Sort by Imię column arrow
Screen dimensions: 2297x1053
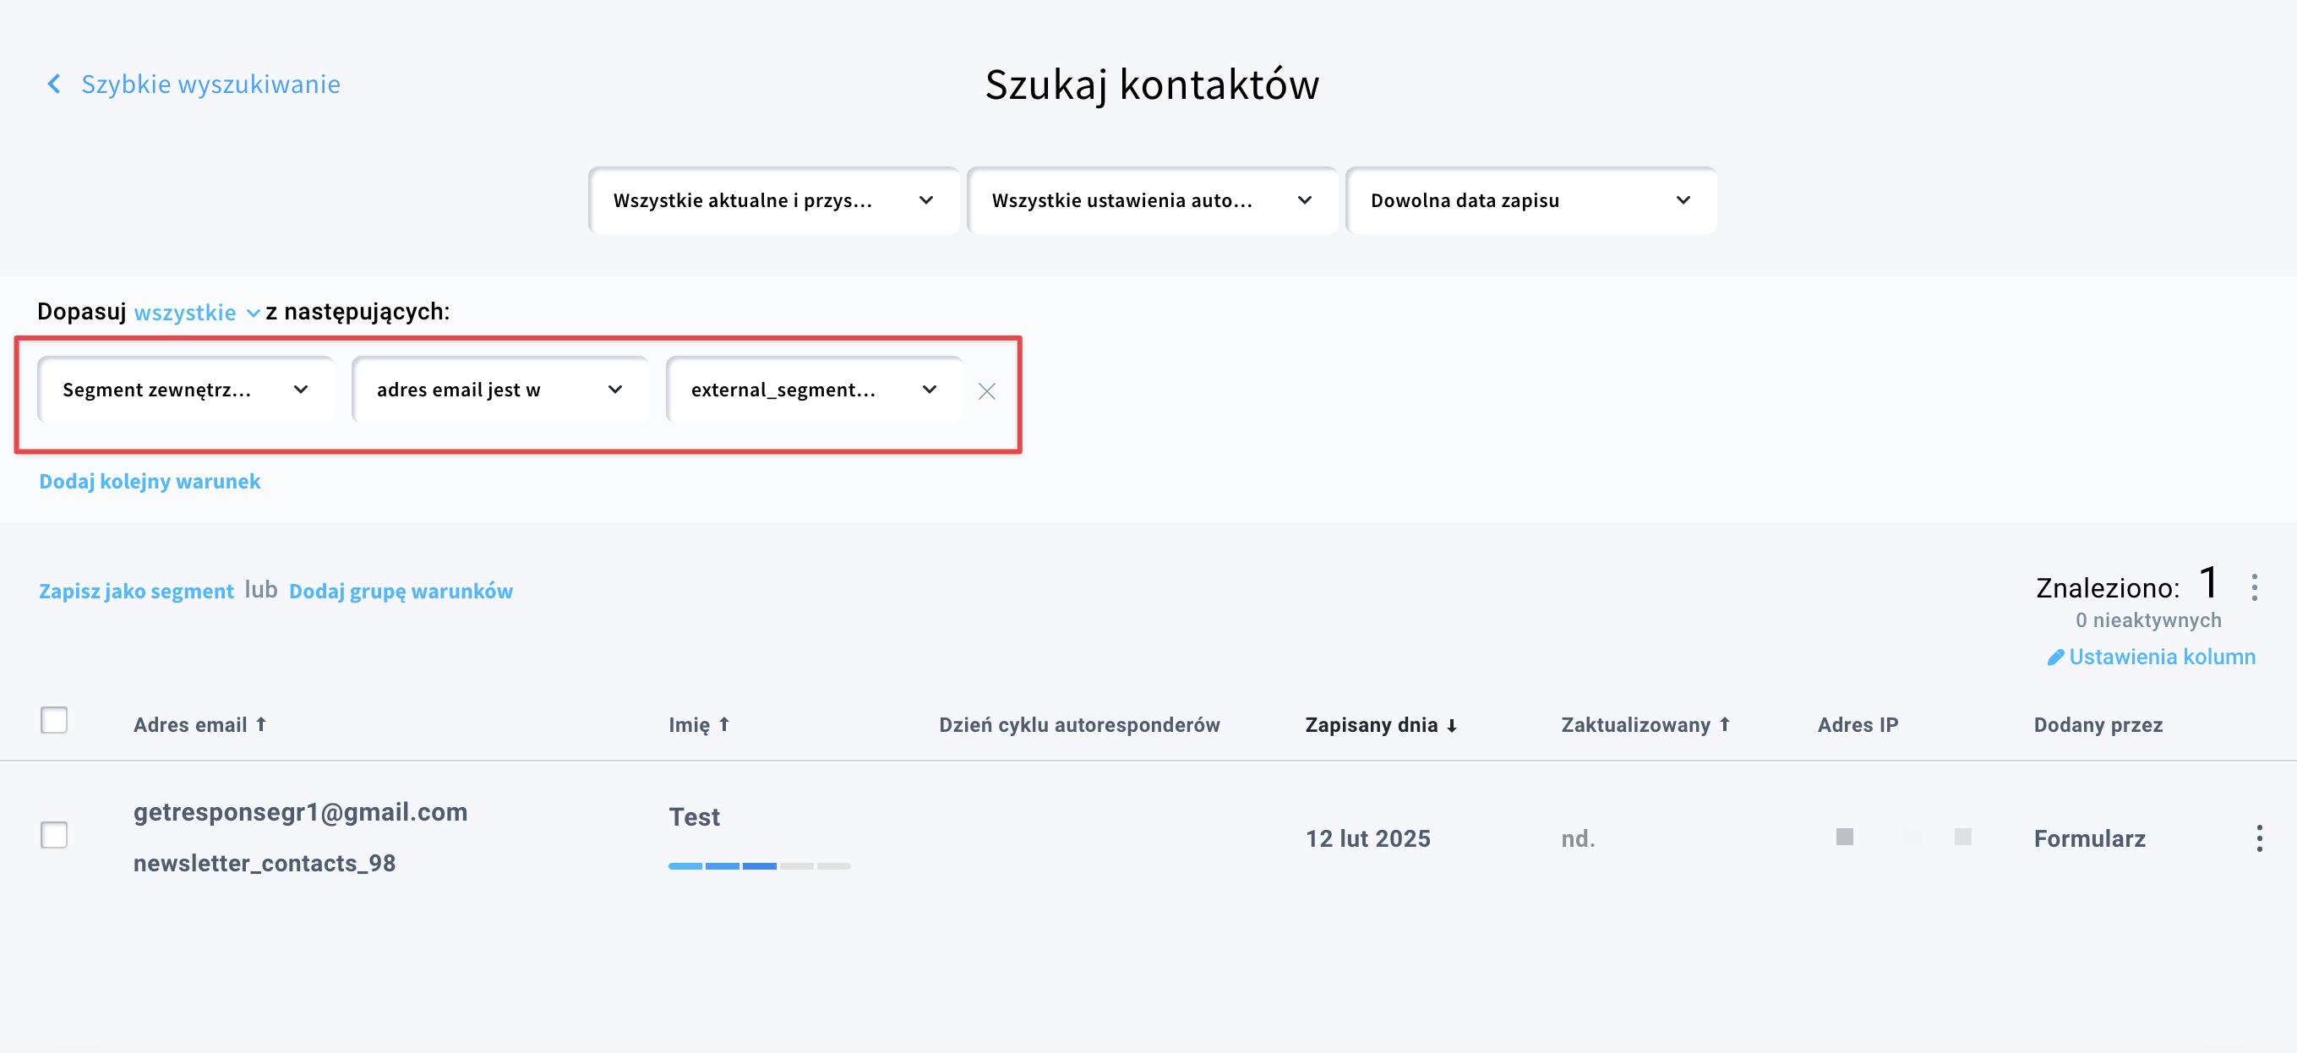tap(724, 724)
